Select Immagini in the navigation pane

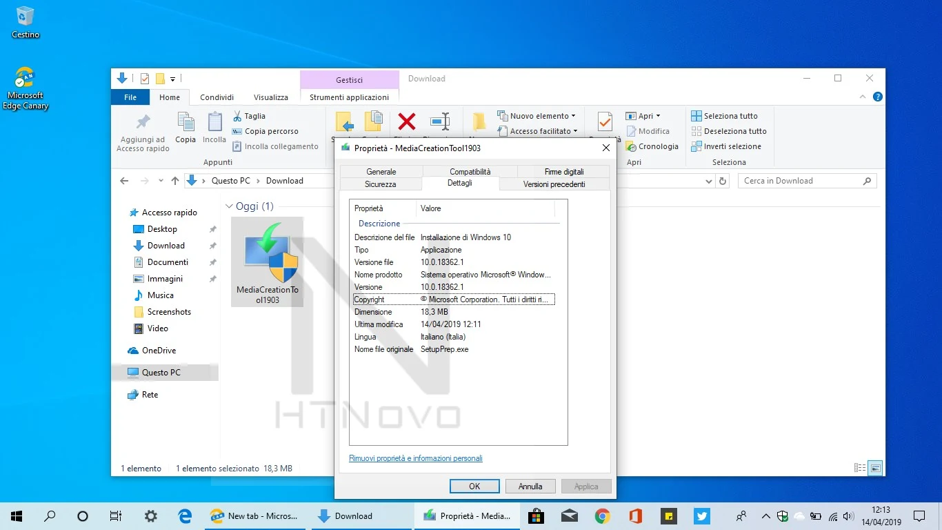point(165,279)
